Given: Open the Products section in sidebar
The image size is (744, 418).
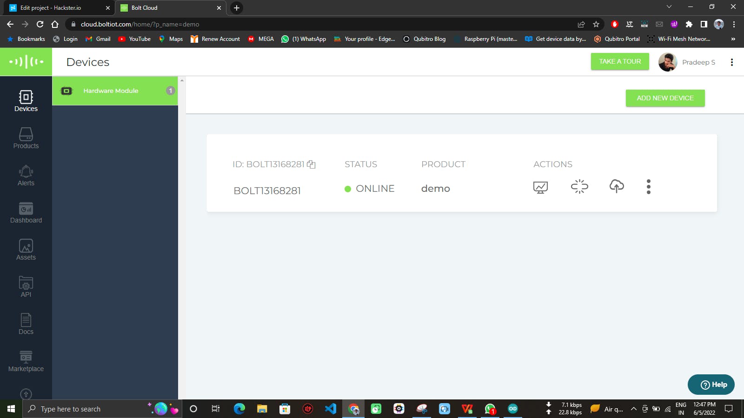Looking at the screenshot, I should click(26, 138).
